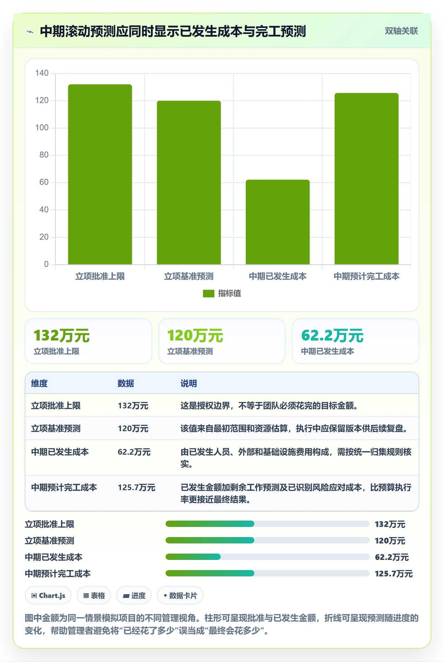Click the Chart.js chip
This screenshot has width=444, height=662.
click(x=48, y=595)
